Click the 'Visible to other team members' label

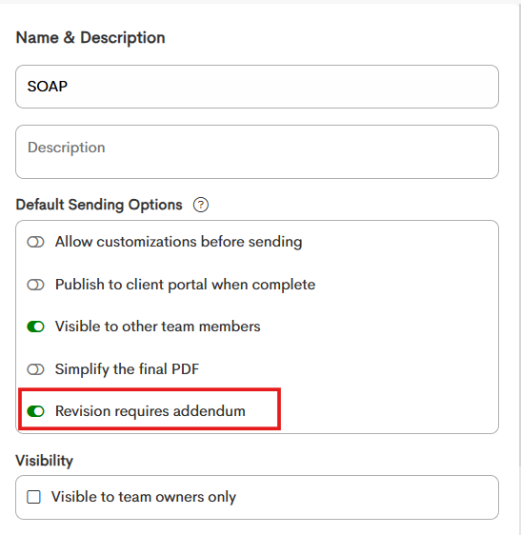(158, 327)
